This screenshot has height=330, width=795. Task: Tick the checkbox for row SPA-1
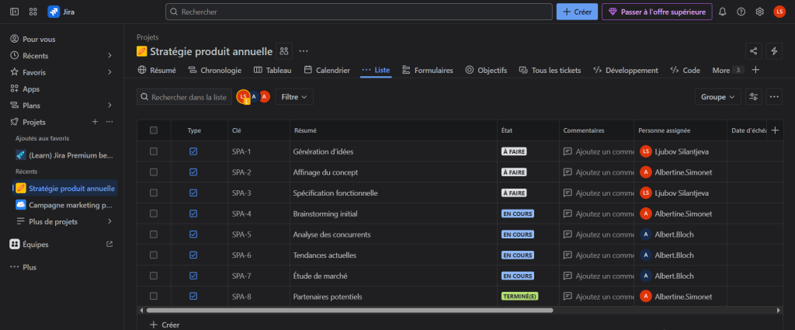(x=154, y=151)
